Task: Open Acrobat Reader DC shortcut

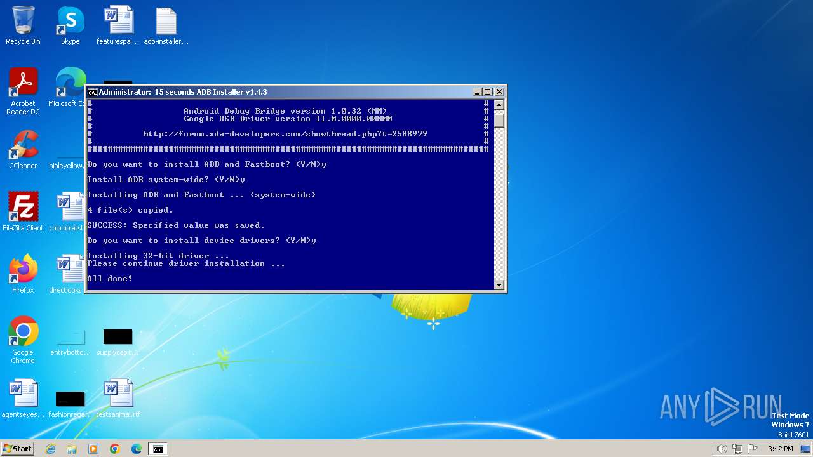Action: [x=23, y=91]
